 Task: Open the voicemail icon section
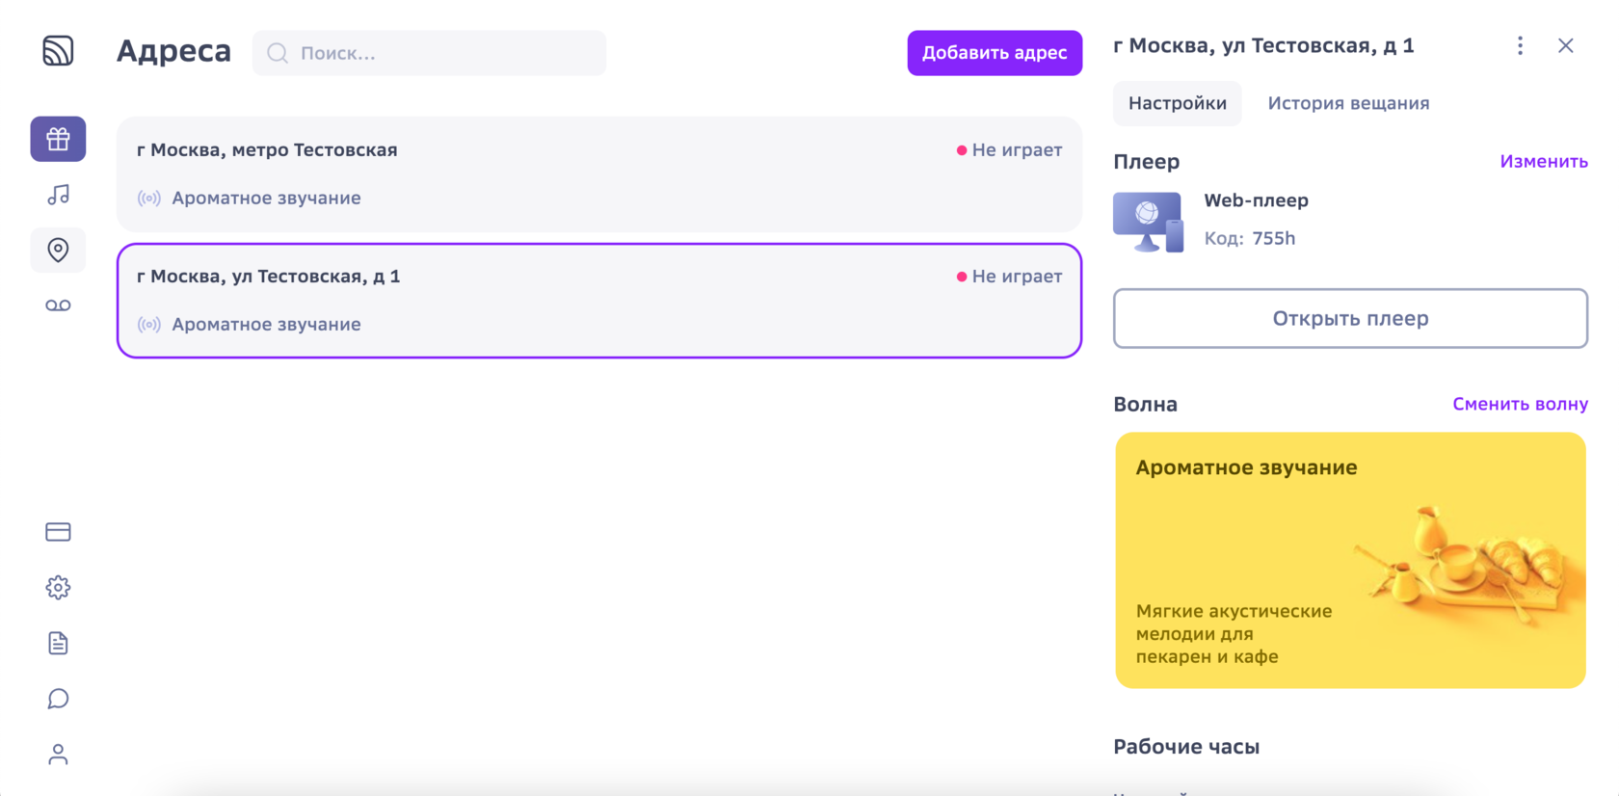tap(58, 305)
